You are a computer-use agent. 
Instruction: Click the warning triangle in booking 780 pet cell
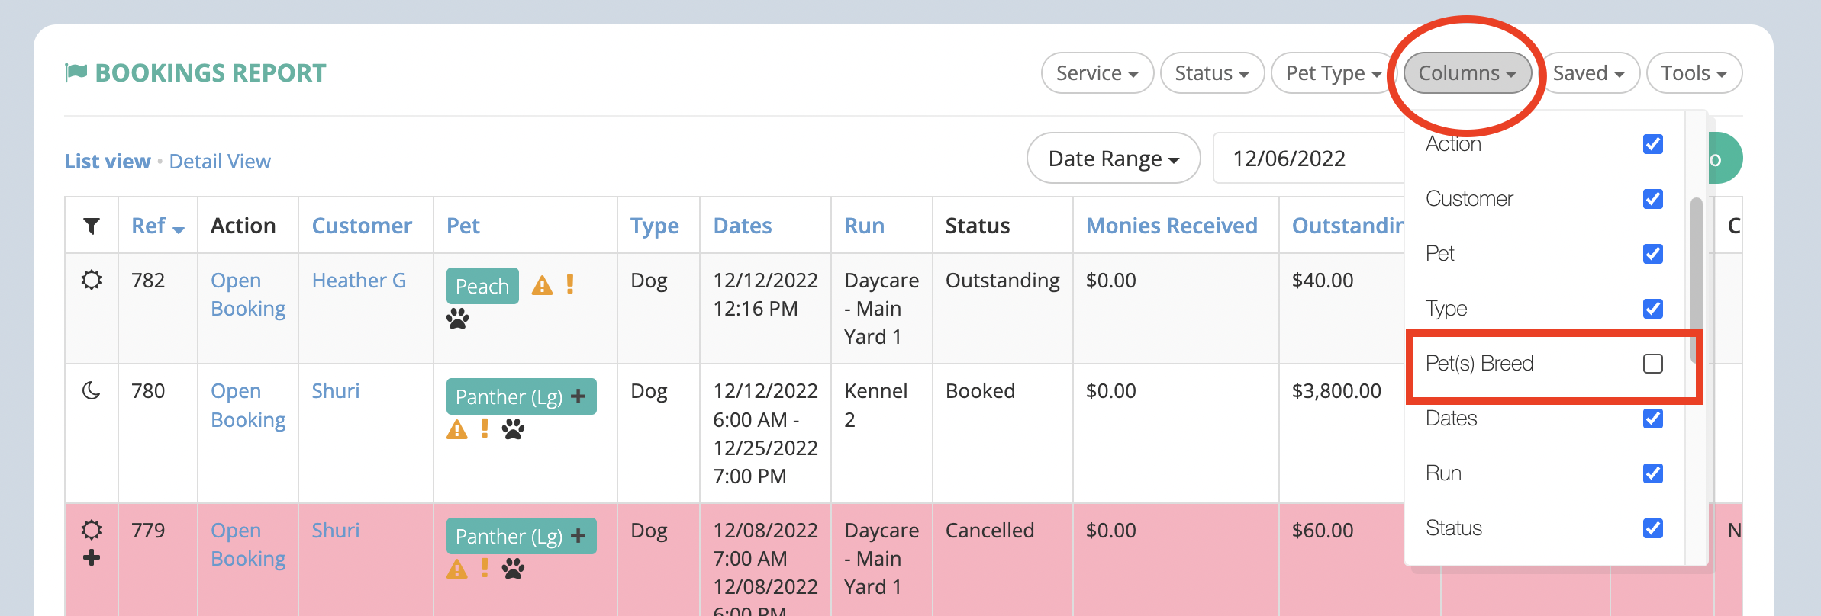457,429
